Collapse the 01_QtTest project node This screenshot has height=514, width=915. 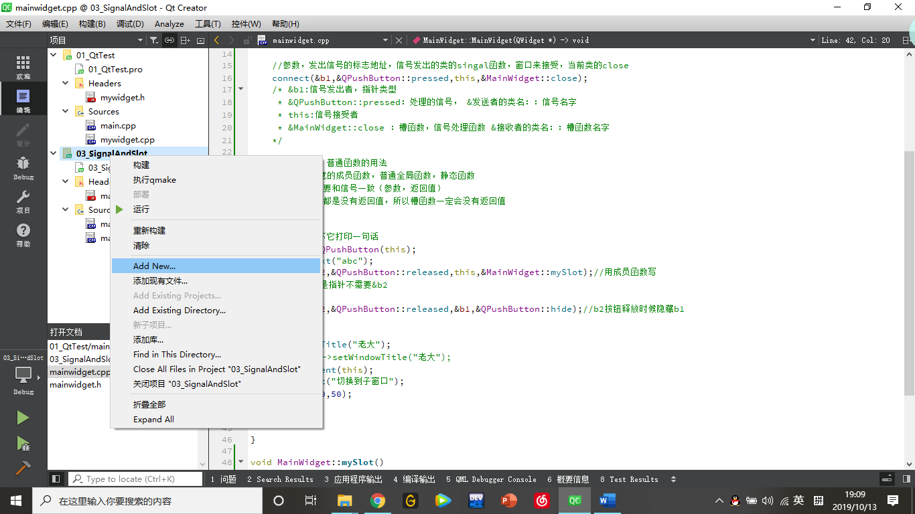54,55
